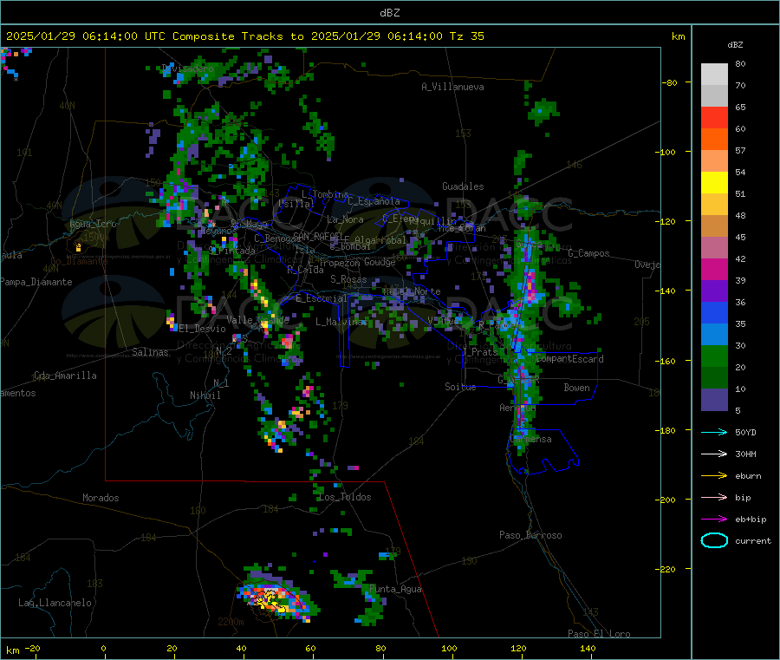This screenshot has height=660, width=780.
Task: Click the cyan current ellipse icon
Action: 714,540
